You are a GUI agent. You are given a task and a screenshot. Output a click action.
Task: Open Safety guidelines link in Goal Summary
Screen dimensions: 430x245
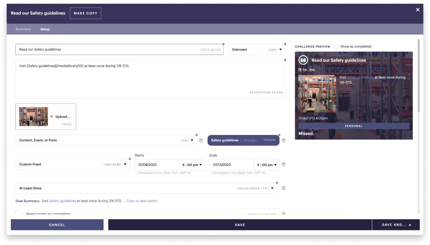[x=62, y=201]
